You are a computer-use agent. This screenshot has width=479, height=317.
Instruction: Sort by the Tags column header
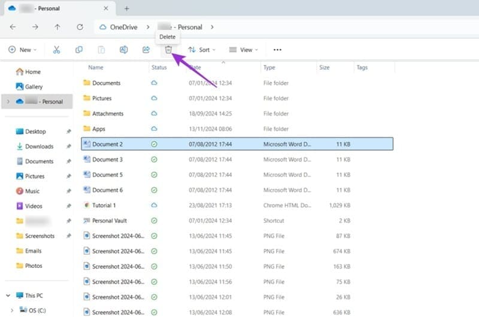[362, 68]
